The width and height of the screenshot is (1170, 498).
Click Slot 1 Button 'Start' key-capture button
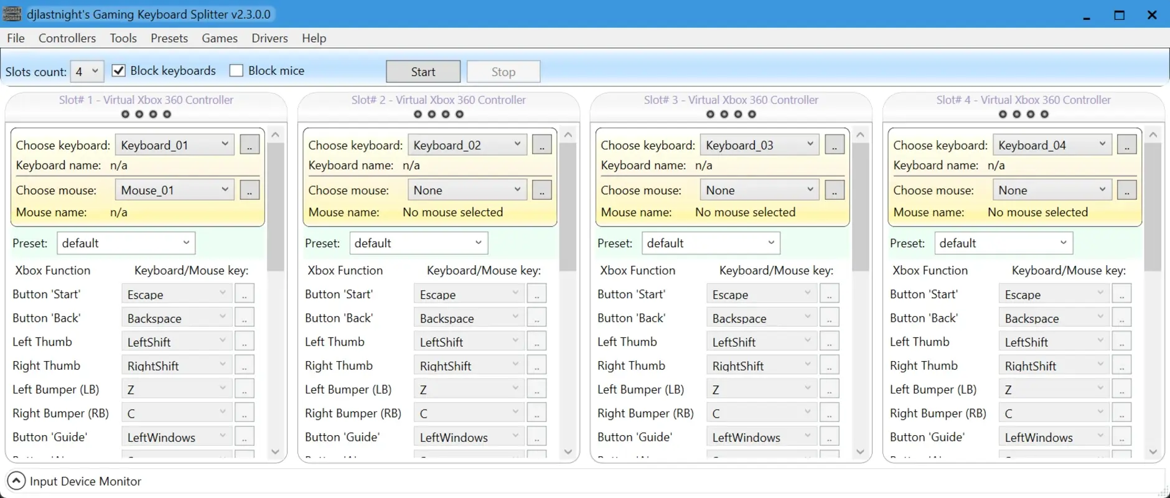coord(244,294)
